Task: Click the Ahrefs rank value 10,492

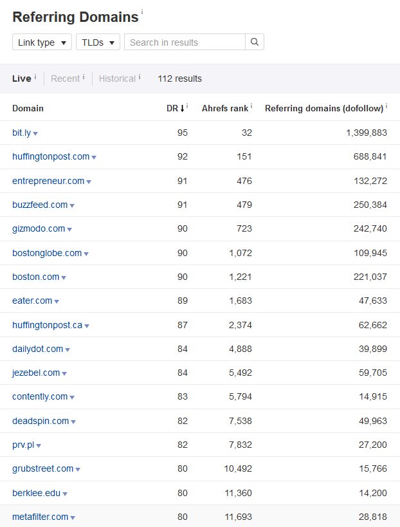Action: click(x=238, y=468)
